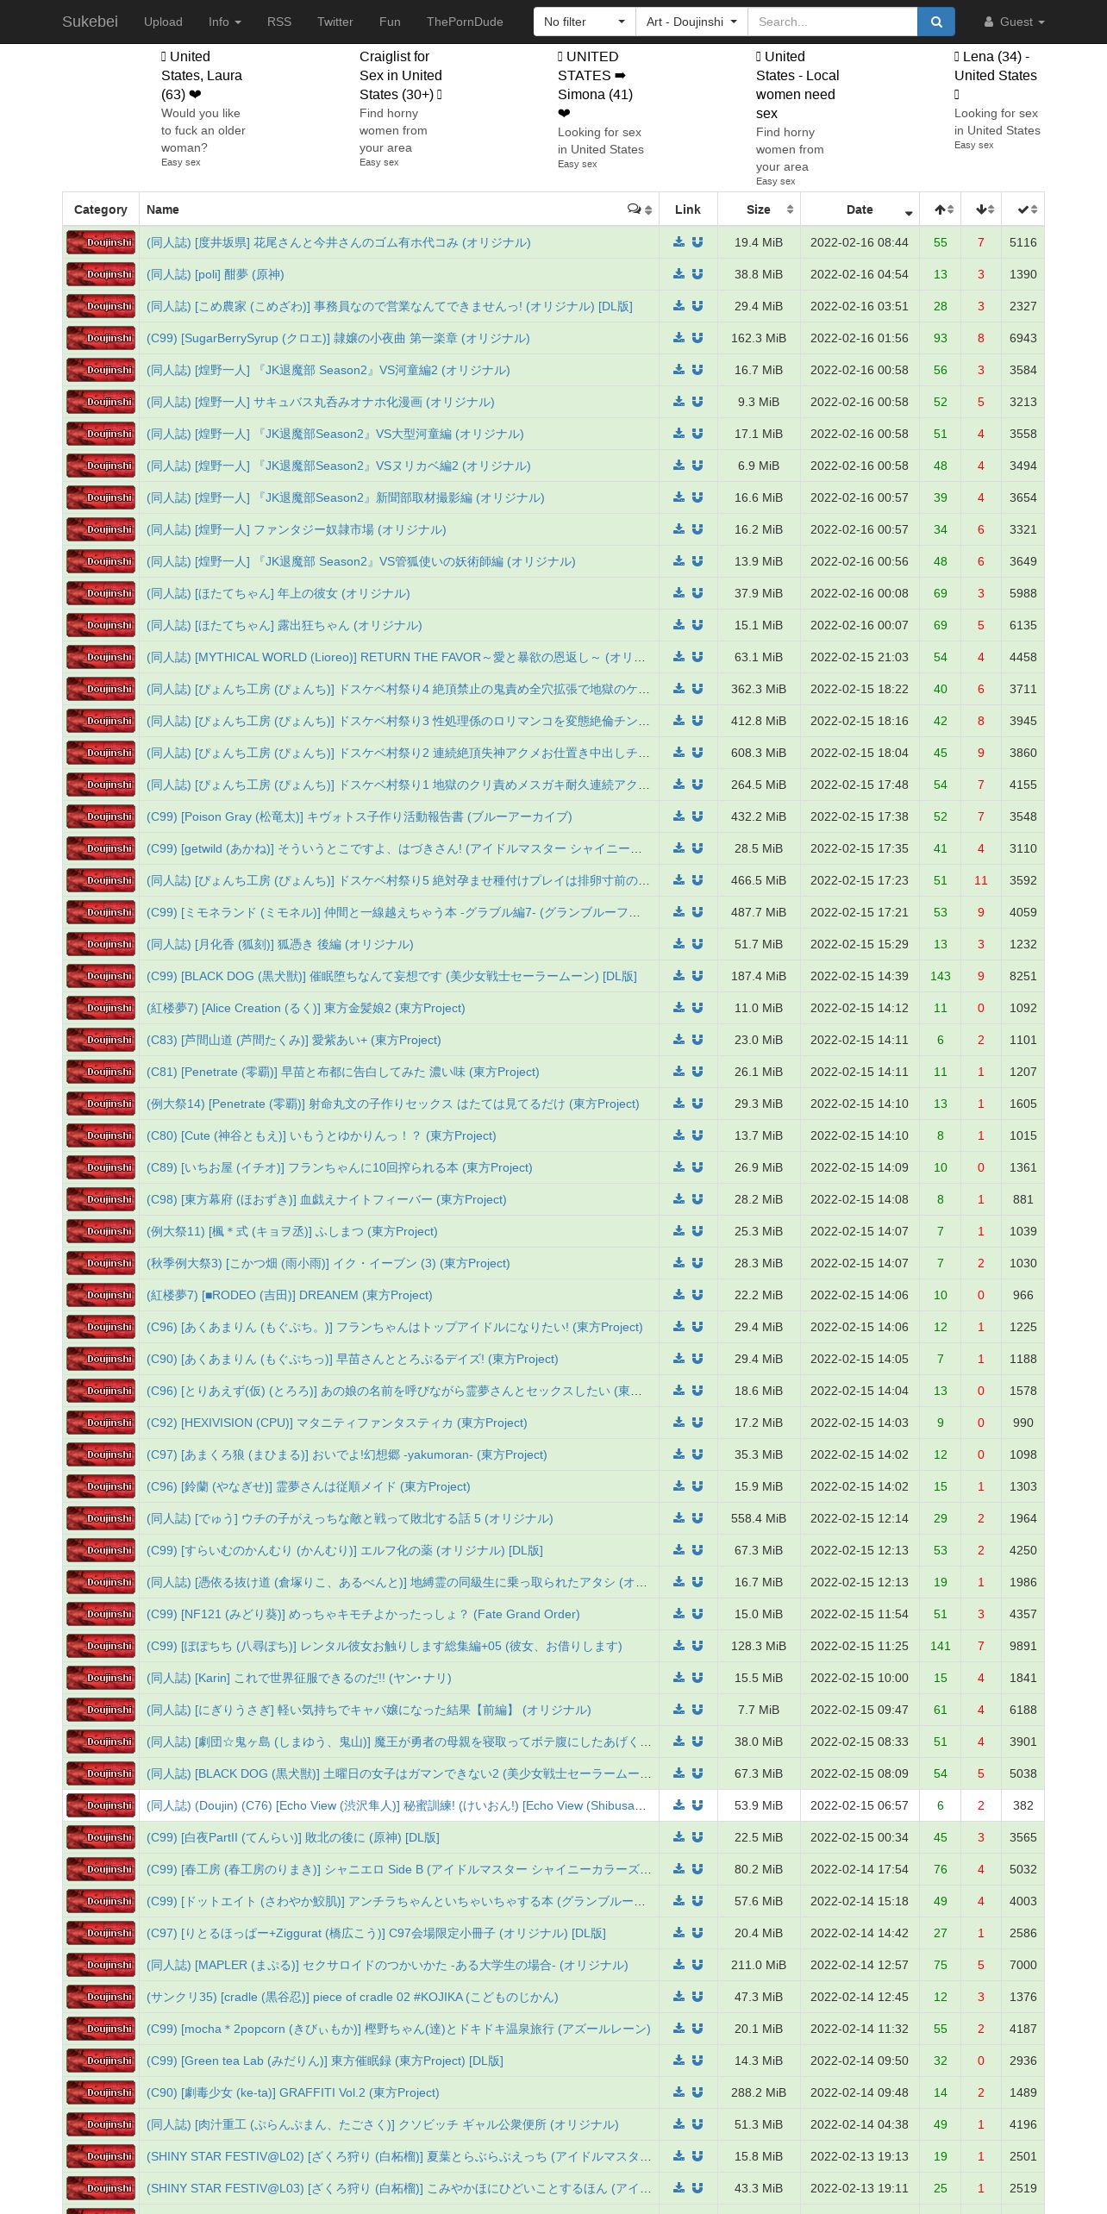Open the RSS feed link
The image size is (1107, 2214).
(x=279, y=22)
